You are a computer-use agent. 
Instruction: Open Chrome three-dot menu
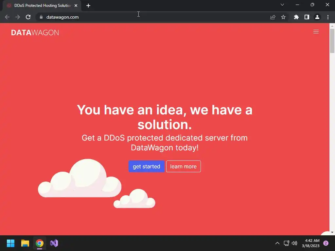(328, 17)
